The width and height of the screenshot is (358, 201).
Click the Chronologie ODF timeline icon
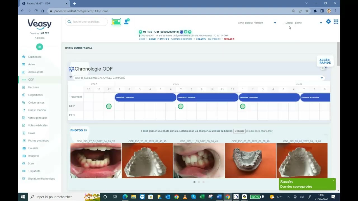pos(72,69)
